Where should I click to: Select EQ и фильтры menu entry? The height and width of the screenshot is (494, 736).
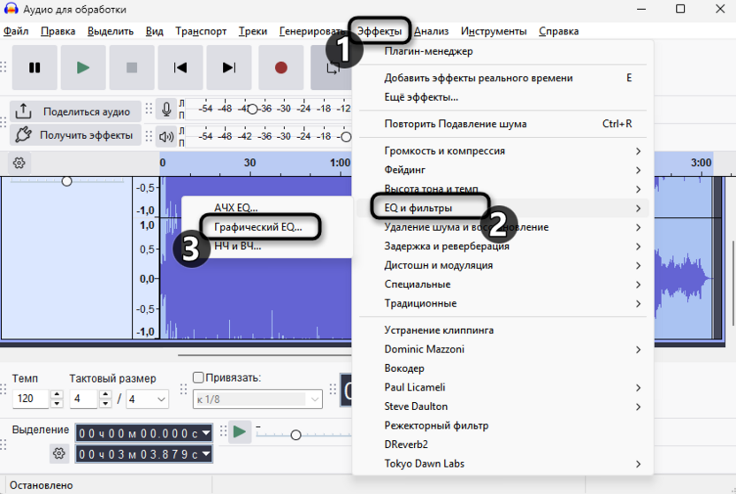502,208
